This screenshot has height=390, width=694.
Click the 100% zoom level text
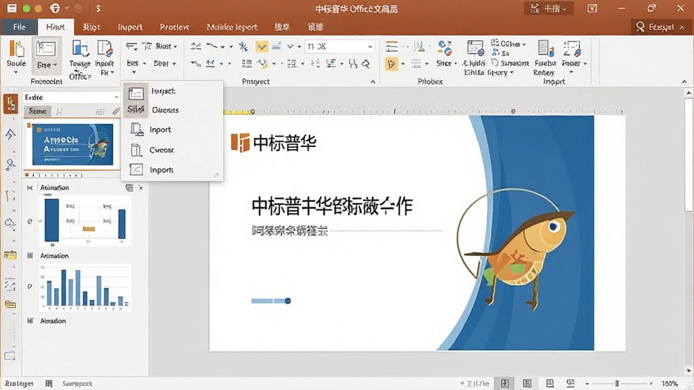(670, 383)
